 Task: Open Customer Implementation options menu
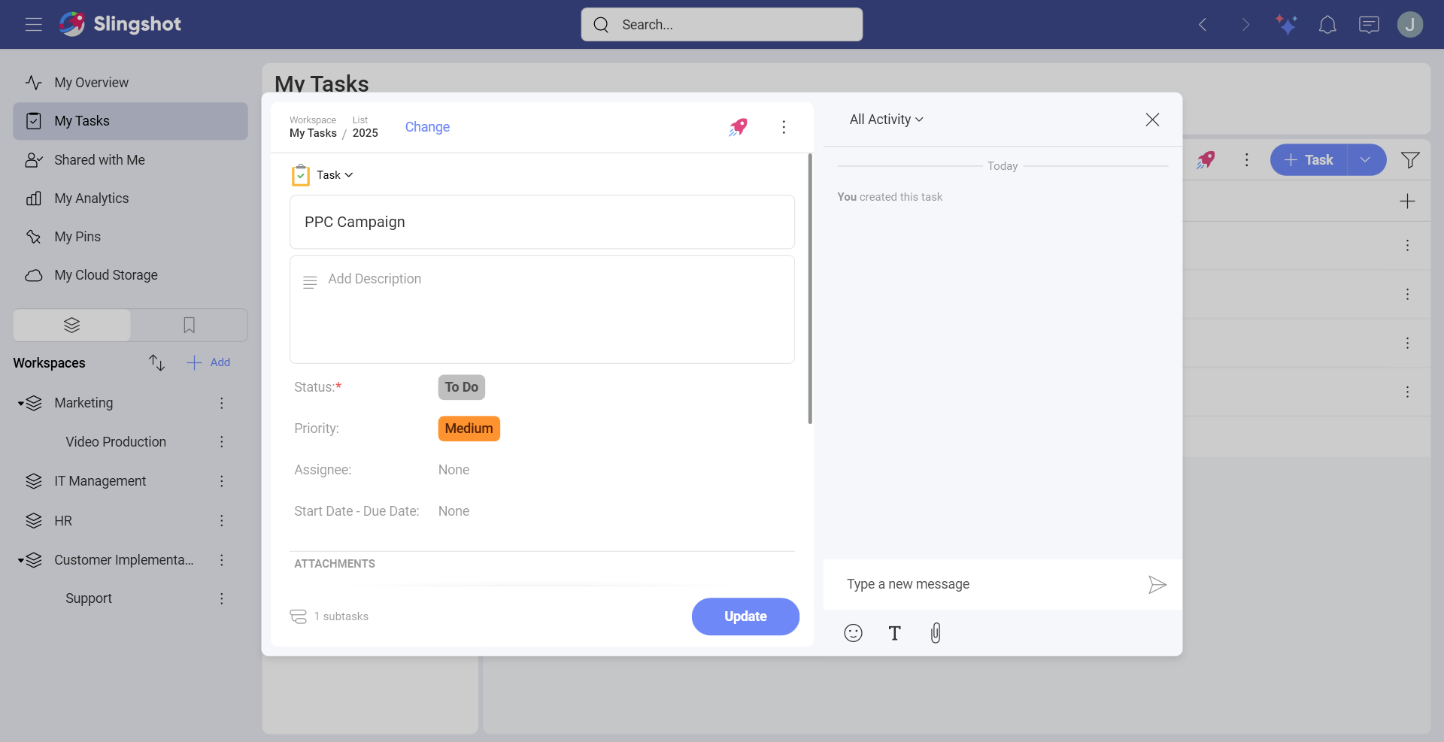click(222, 560)
